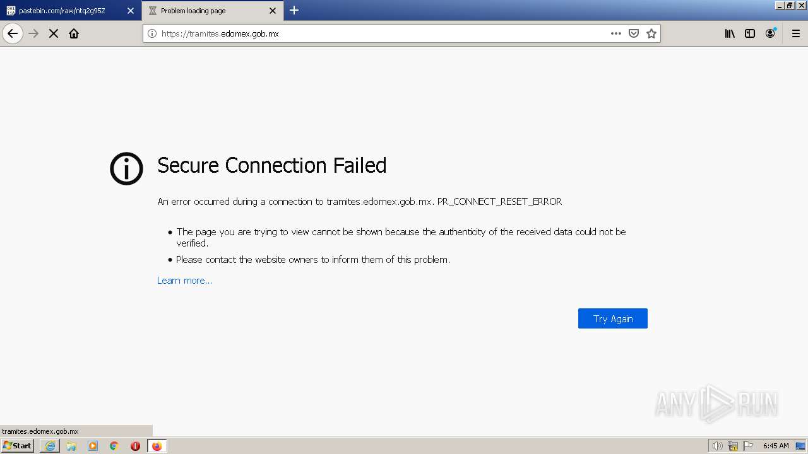Click the Try Again button

click(612, 318)
